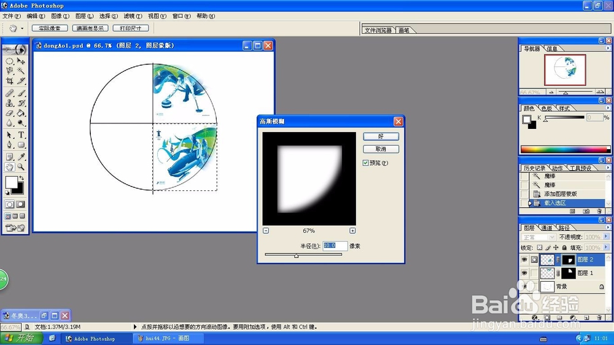This screenshot has width=614, height=345.
Task: Toggle lock position in layers panel
Action: pos(556,247)
